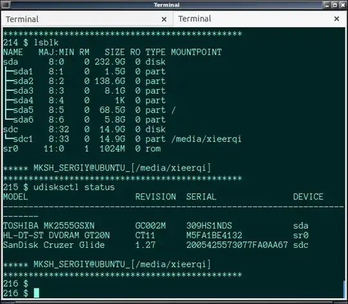Place cursor at the last 216 $ prompt
Viewport: 348px width, 304px height.
click(37, 293)
